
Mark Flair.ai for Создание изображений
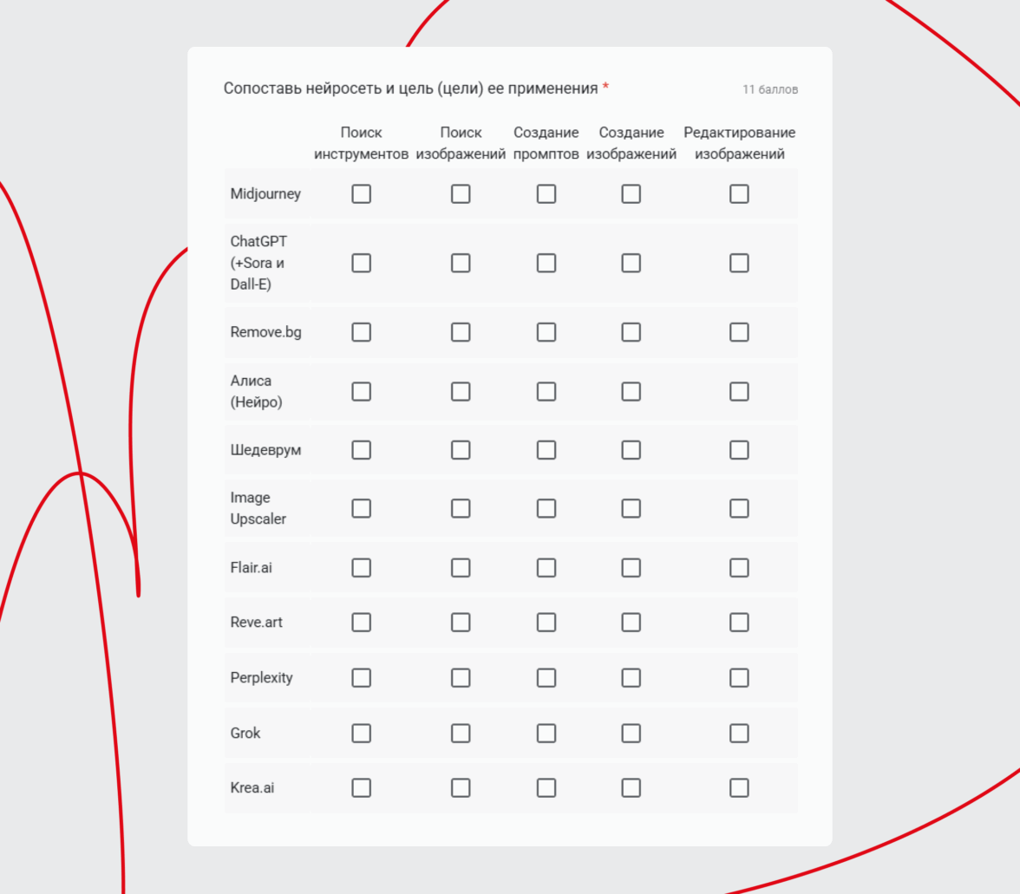pyautogui.click(x=631, y=568)
